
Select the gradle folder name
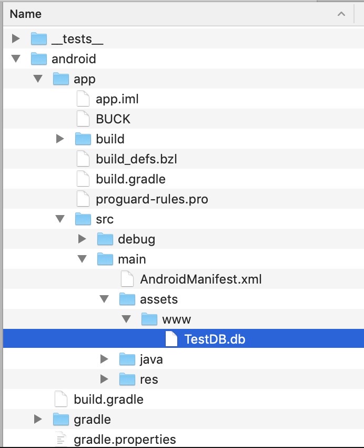pyautogui.click(x=93, y=420)
